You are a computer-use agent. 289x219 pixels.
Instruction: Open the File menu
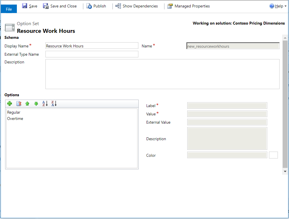tap(9, 9)
